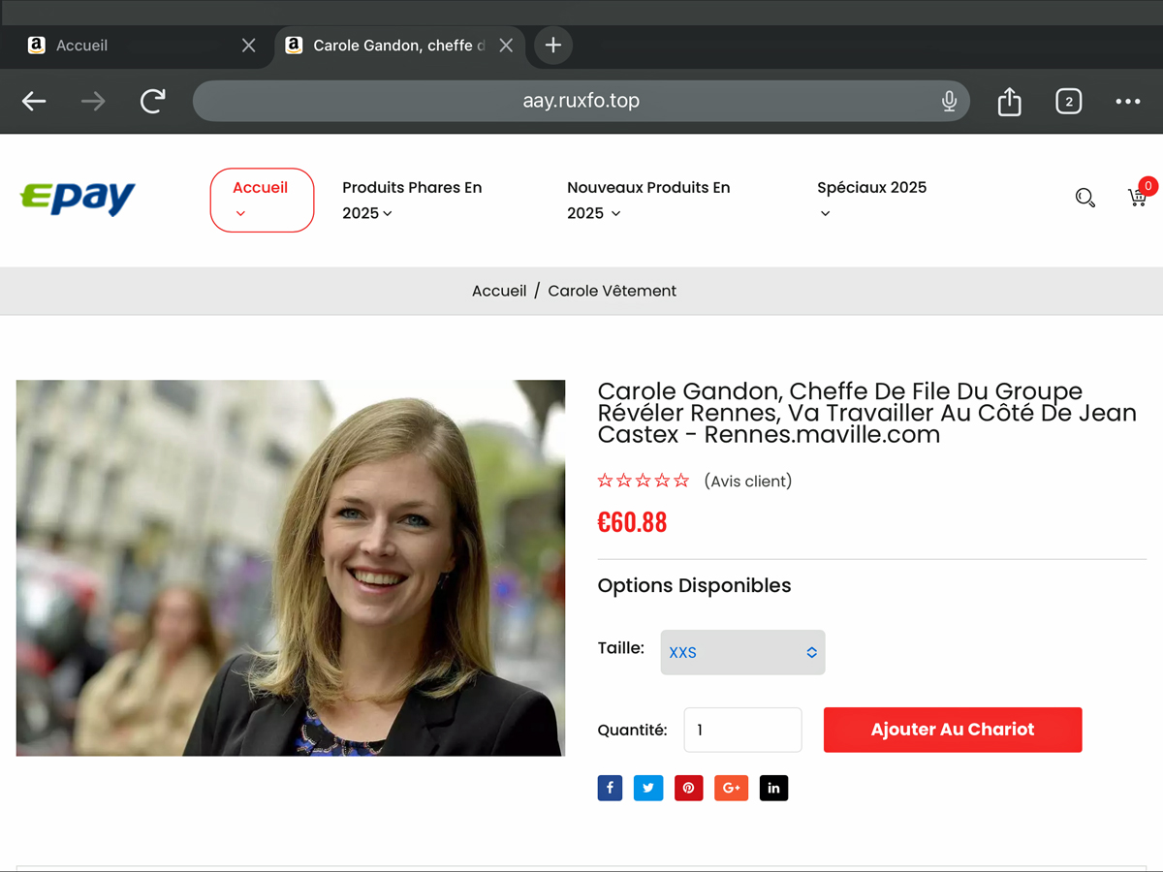This screenshot has height=872, width=1163.
Task: Expand Nouveaux Produits En 2025 menu
Action: pyautogui.click(x=647, y=200)
